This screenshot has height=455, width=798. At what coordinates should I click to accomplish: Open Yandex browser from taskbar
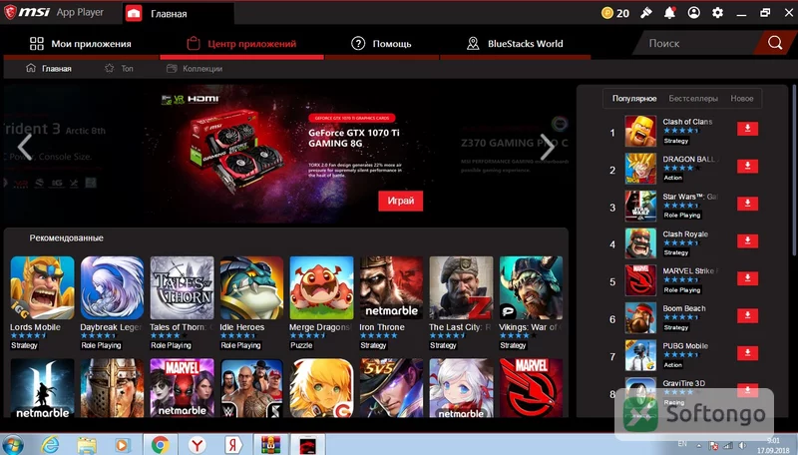pos(196,445)
